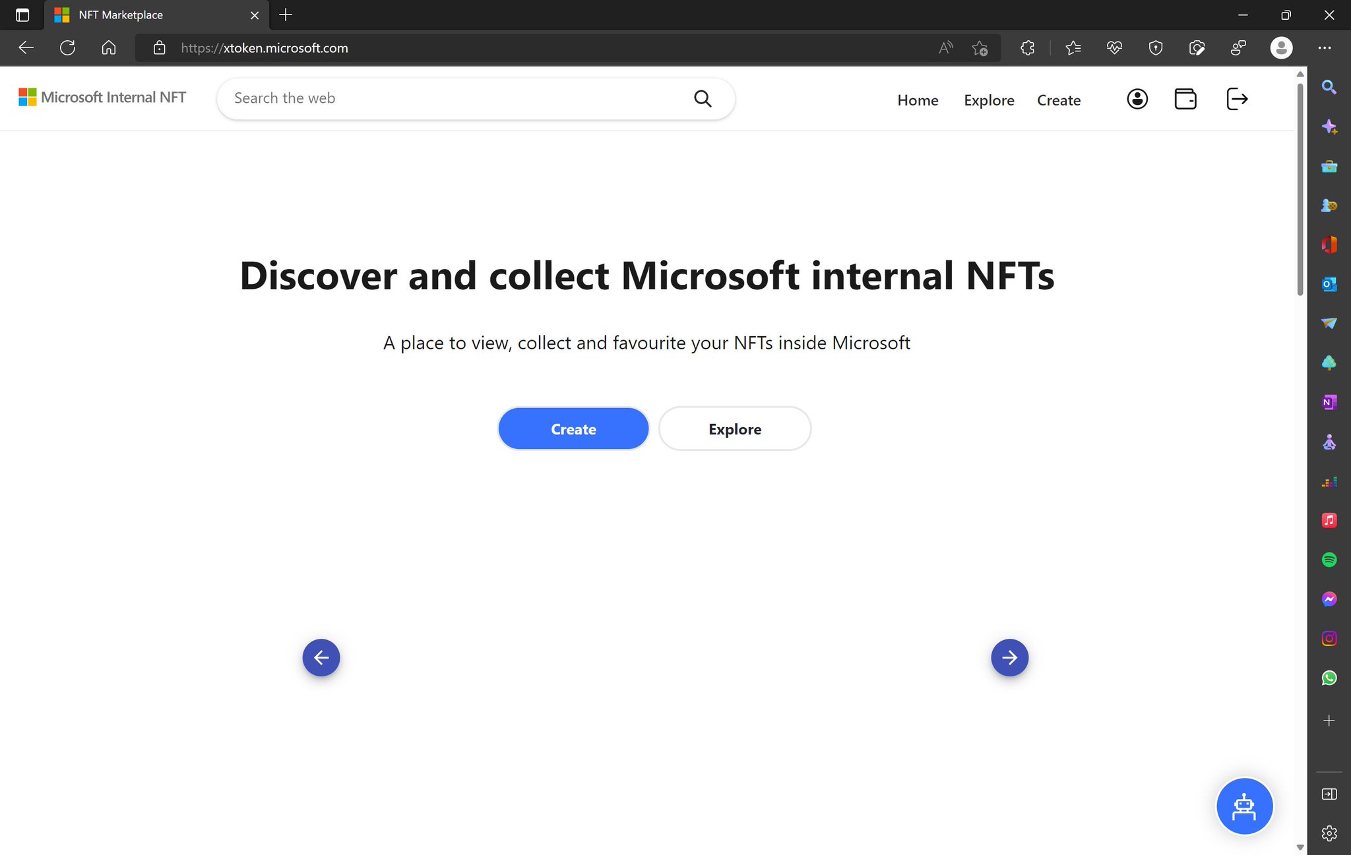The height and width of the screenshot is (855, 1351).
Task: Add page to favorites star icon
Action: point(980,47)
